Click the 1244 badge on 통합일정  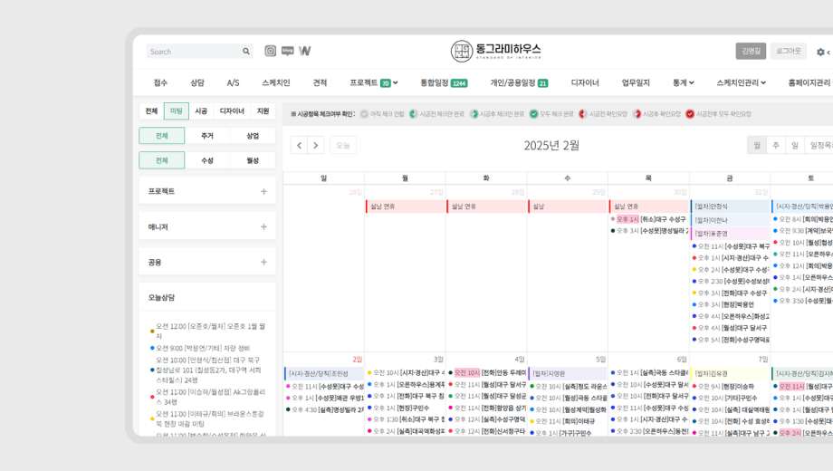[x=459, y=83]
